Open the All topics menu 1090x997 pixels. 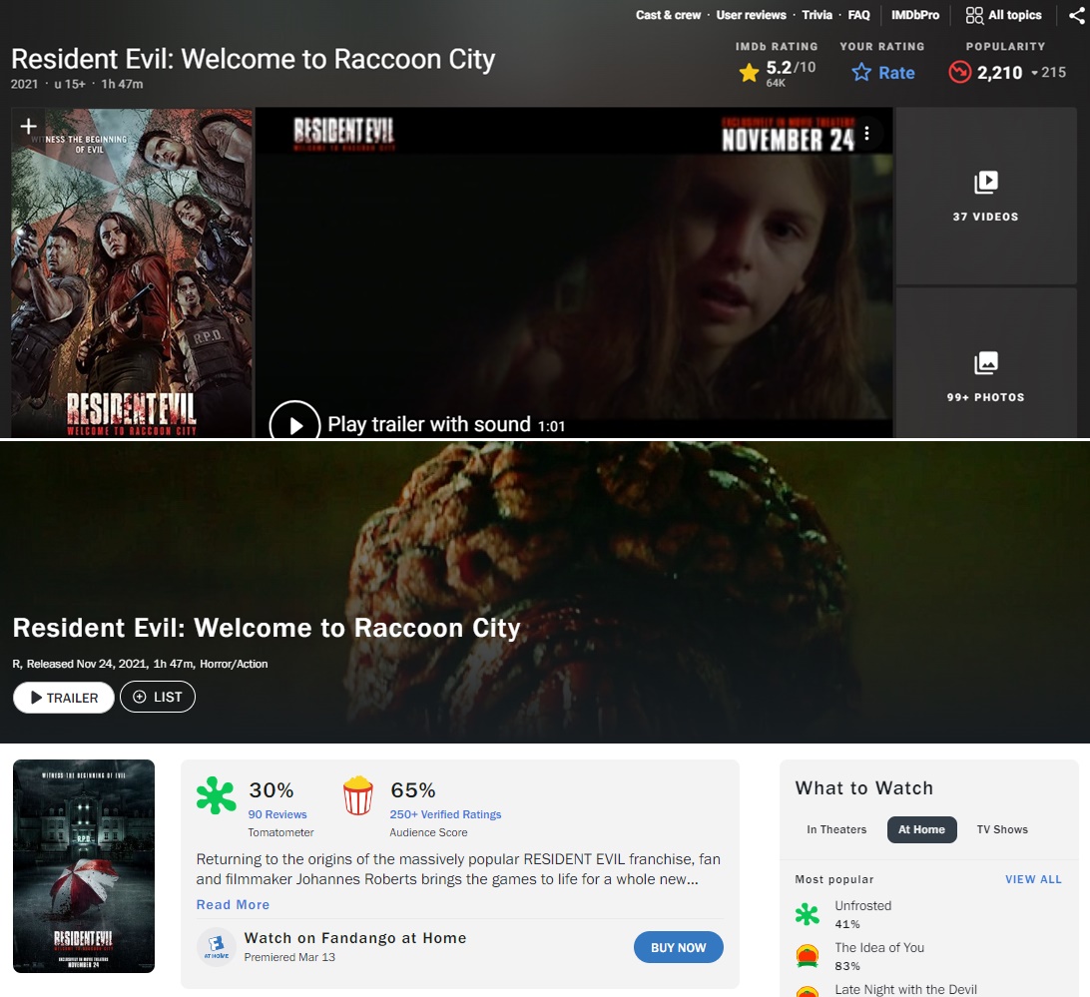(1004, 15)
